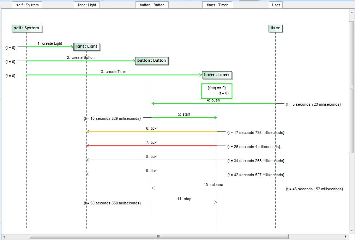
Task: Select the 9: tick message arrow
Action: tap(152, 174)
